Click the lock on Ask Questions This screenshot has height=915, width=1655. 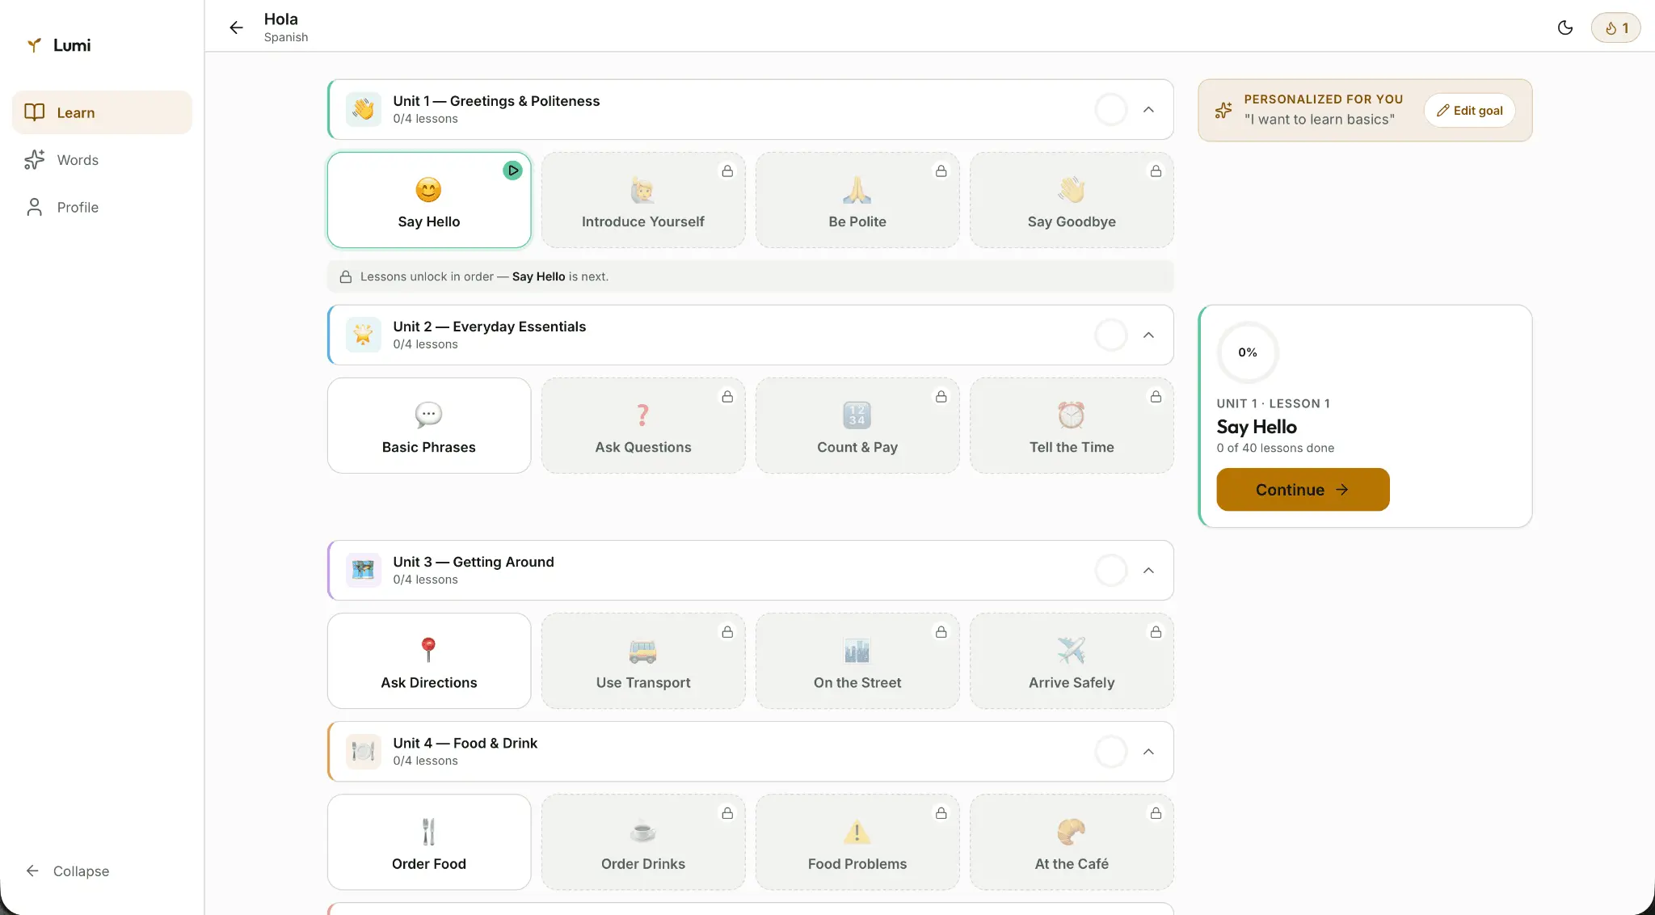click(727, 396)
